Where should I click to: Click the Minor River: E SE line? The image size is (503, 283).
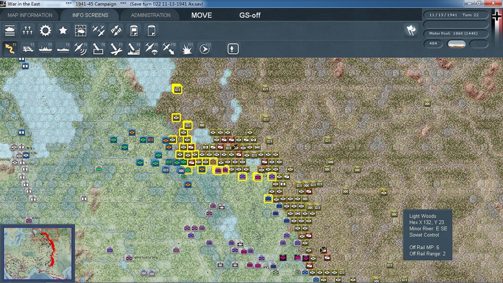428,228
